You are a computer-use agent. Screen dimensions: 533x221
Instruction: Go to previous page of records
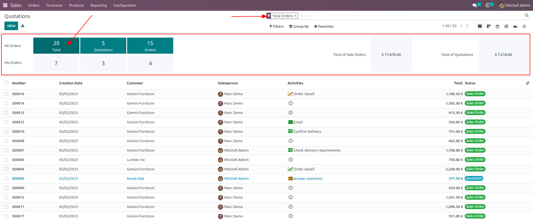coord(461,26)
